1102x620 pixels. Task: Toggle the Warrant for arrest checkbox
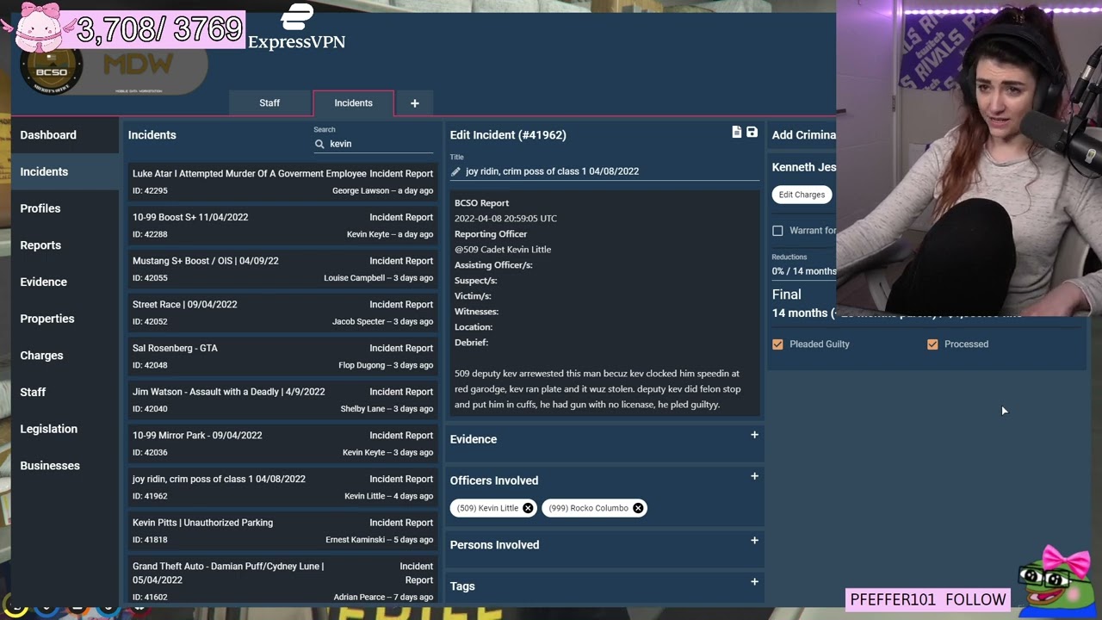777,231
